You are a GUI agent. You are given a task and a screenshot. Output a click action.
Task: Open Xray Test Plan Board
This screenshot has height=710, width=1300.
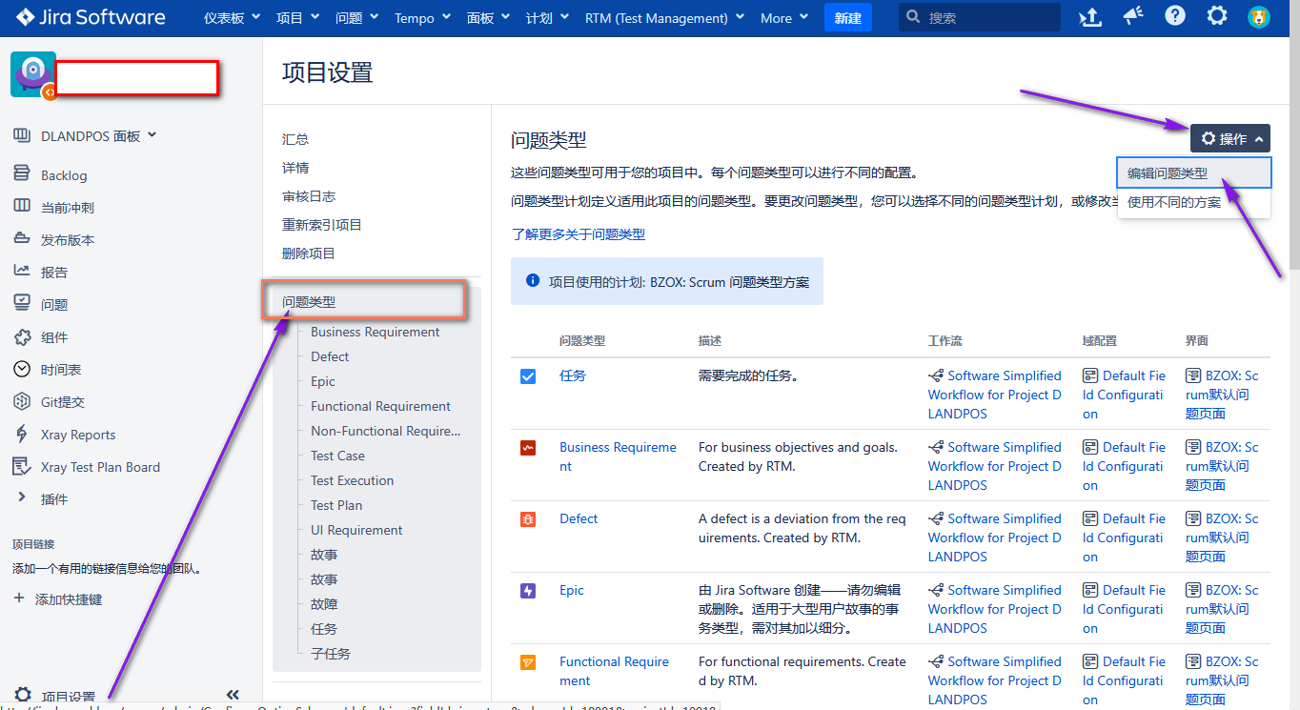[x=100, y=467]
